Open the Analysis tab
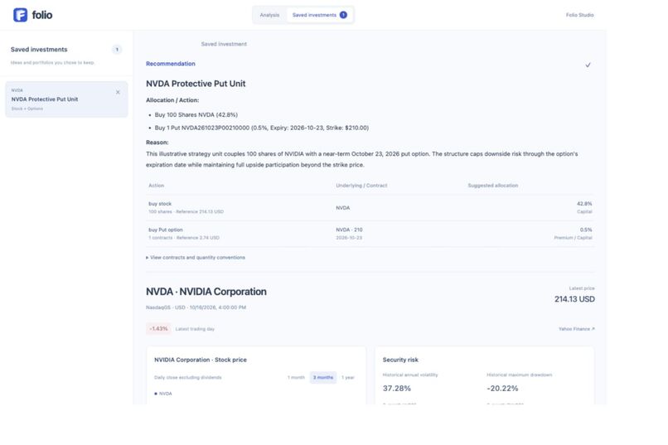Viewport: 668px width, 445px height. (x=269, y=15)
